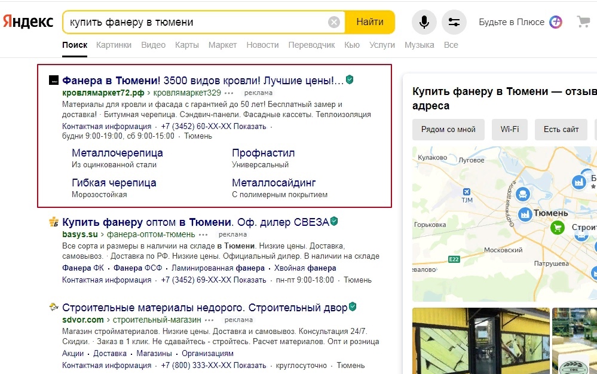Image resolution: width=597 pixels, height=374 pixels.
Task: Open Гибкая черепица sitelink
Action: click(x=114, y=183)
